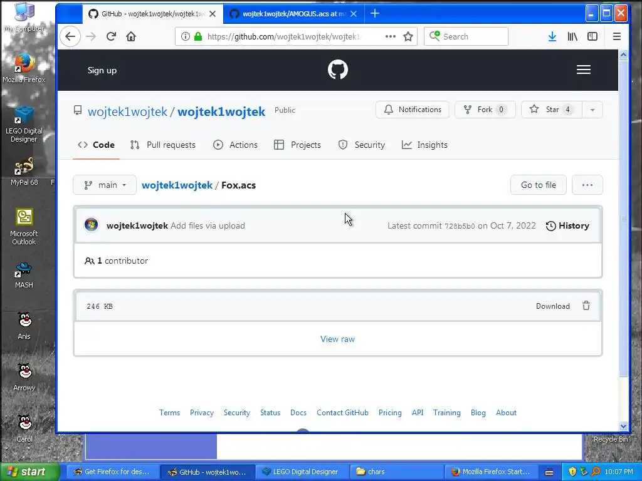The height and width of the screenshot is (481, 642).
Task: Select MyPal 68 desktop icon
Action: click(24, 172)
